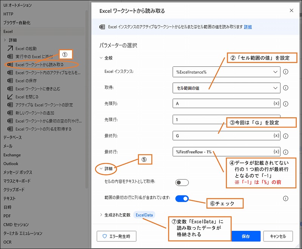Open the CMD セッション action group
The height and width of the screenshot is (249, 302).
(16, 224)
